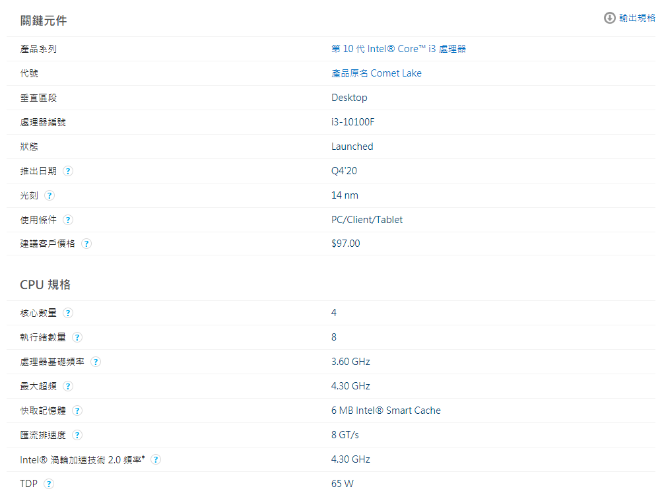Show help for 最大超頻
Viewport: 664px width, 495px height.
coord(68,386)
